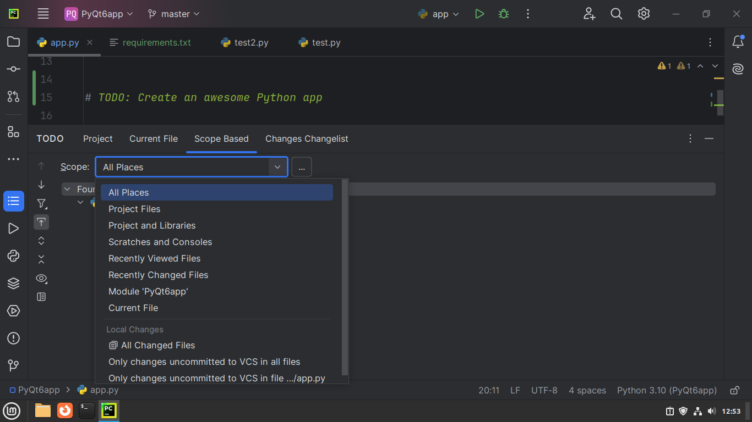This screenshot has height=422, width=752.
Task: Open Search Everywhere magnifier
Action: pyautogui.click(x=617, y=14)
